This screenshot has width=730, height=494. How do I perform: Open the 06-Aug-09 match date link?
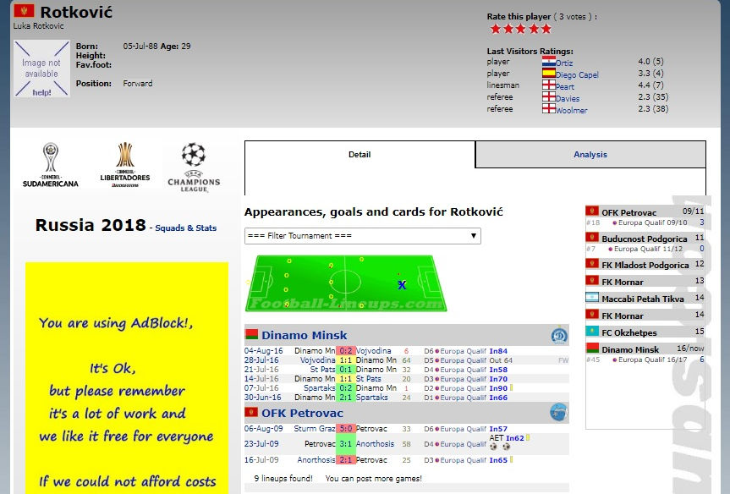[264, 429]
